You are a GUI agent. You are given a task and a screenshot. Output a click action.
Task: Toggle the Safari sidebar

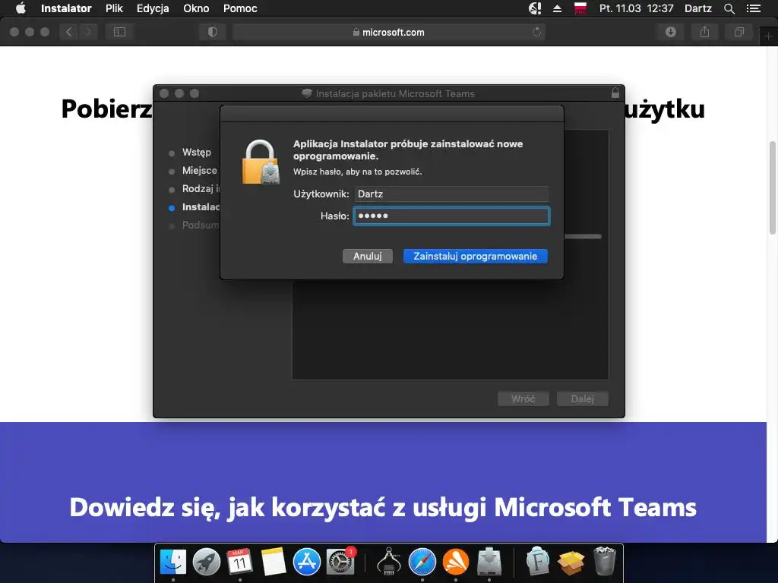(119, 32)
